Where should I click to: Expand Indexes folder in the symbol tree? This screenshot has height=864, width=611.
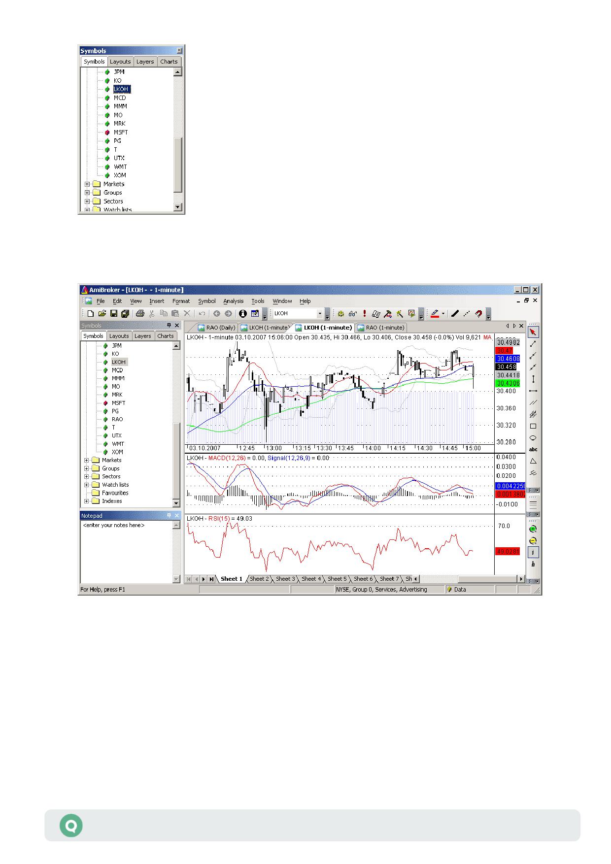point(87,501)
